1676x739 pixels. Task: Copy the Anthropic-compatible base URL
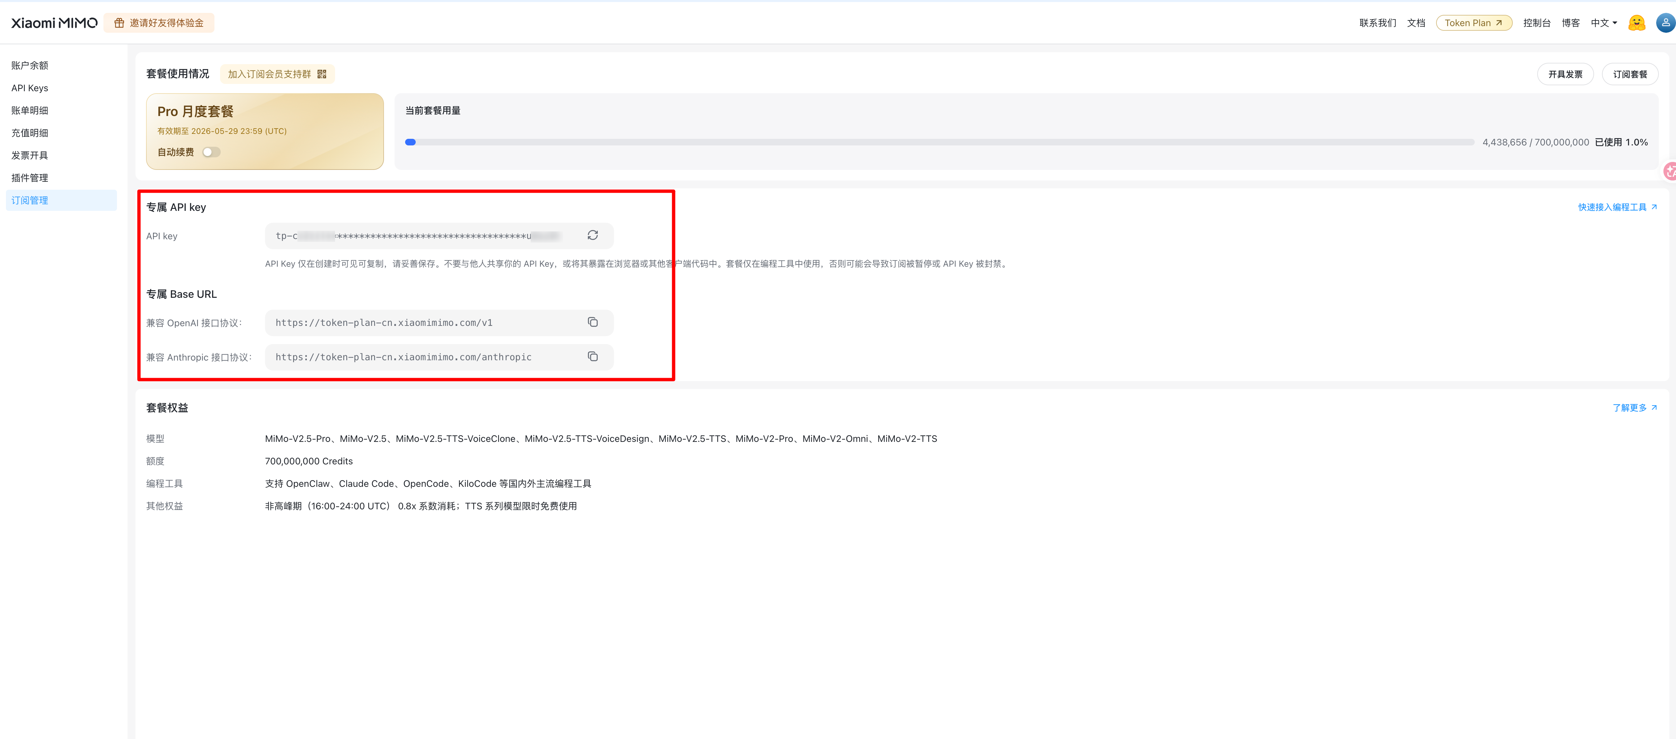point(592,357)
